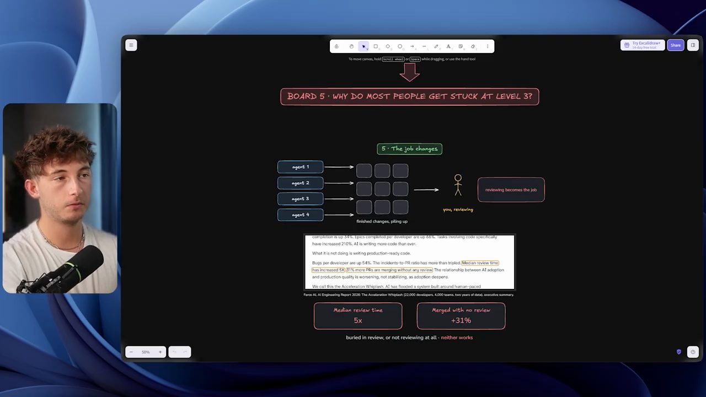Click the 'agent 2' box
The width and height of the screenshot is (706, 397).
[x=301, y=183]
